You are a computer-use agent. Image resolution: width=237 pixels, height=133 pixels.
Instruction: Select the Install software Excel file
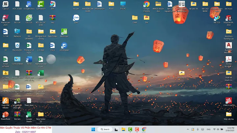(x=6, y=62)
